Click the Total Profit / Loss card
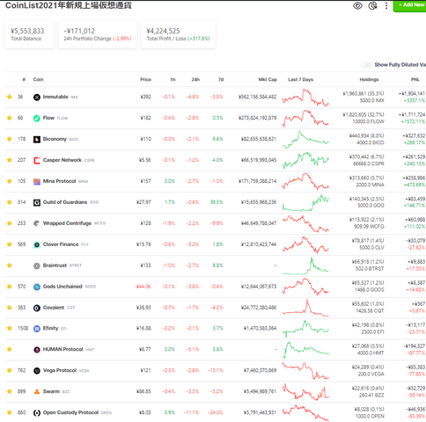The height and width of the screenshot is (422, 426). click(x=178, y=34)
